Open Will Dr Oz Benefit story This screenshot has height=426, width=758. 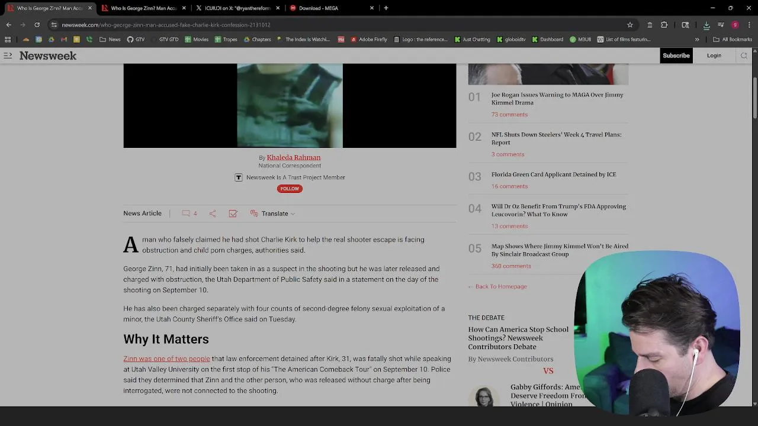click(x=558, y=210)
